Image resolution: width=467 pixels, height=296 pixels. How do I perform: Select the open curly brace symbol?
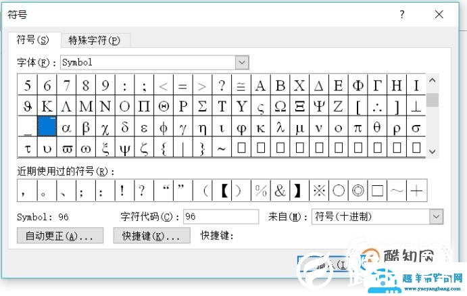point(164,147)
